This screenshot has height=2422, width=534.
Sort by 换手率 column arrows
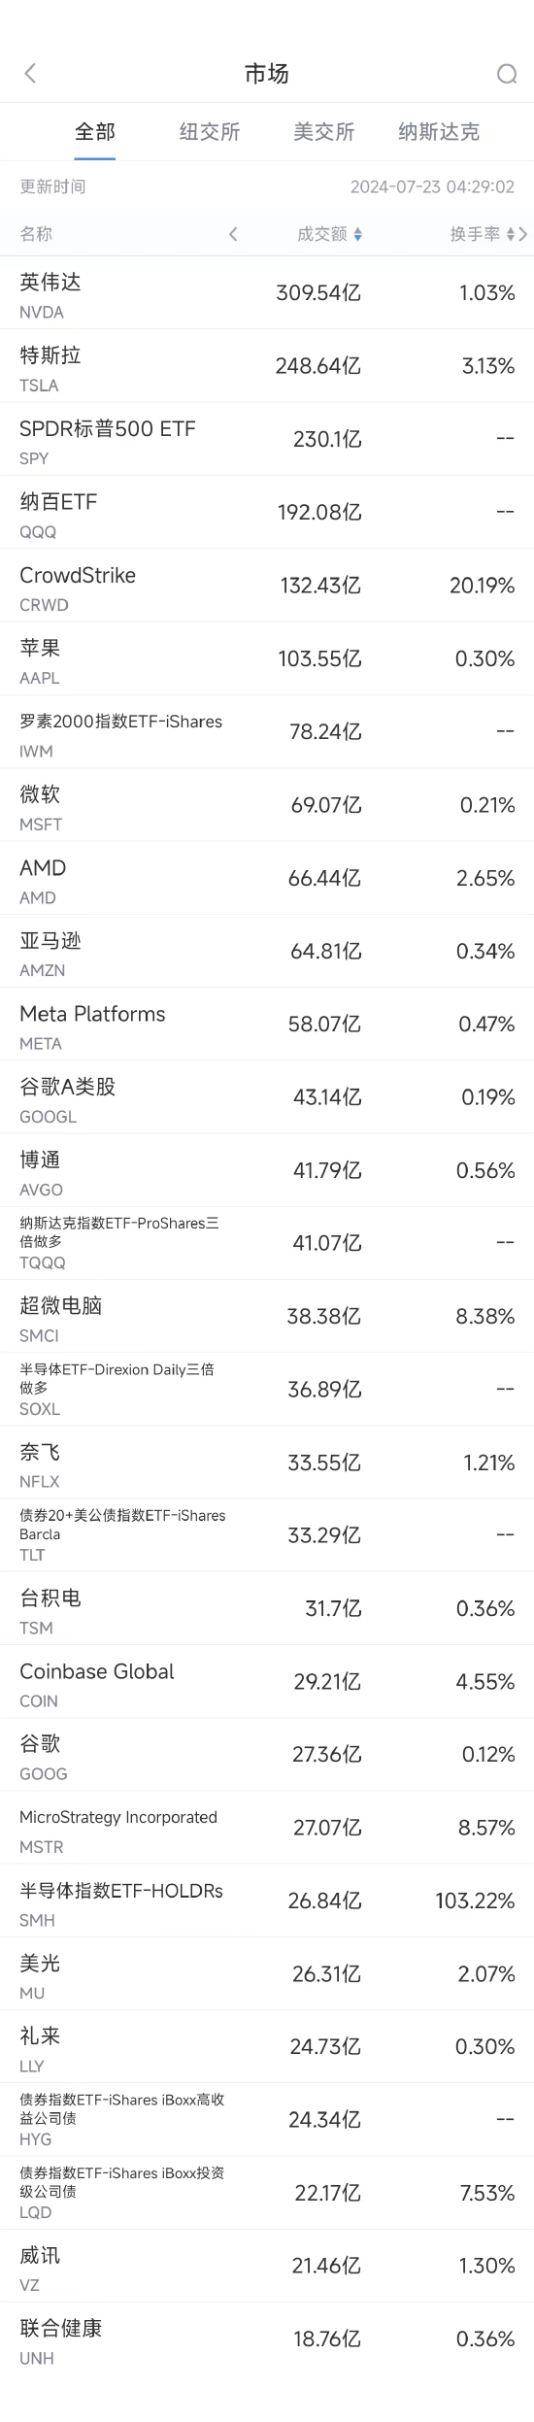point(511,234)
